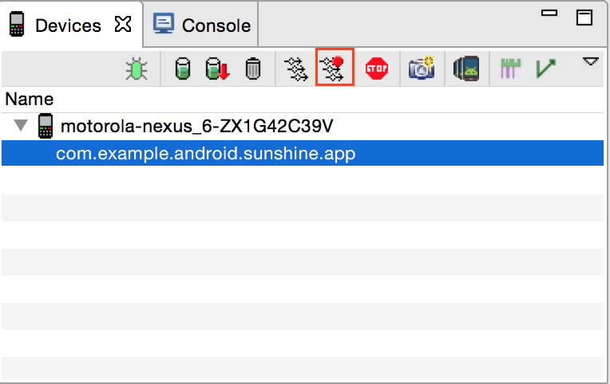Image resolution: width=610 pixels, height=384 pixels.
Task: Dump view hierarchy using the Android phone icon
Action: click(x=466, y=69)
